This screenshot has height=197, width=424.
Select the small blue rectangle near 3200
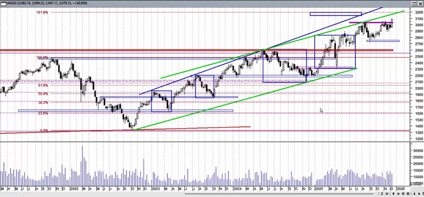click(x=335, y=14)
